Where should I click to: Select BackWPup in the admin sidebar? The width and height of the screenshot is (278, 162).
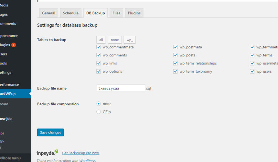click(x=16, y=94)
